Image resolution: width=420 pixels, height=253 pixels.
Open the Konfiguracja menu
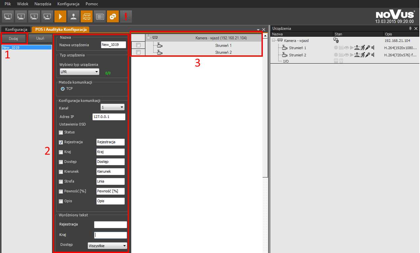(68, 4)
